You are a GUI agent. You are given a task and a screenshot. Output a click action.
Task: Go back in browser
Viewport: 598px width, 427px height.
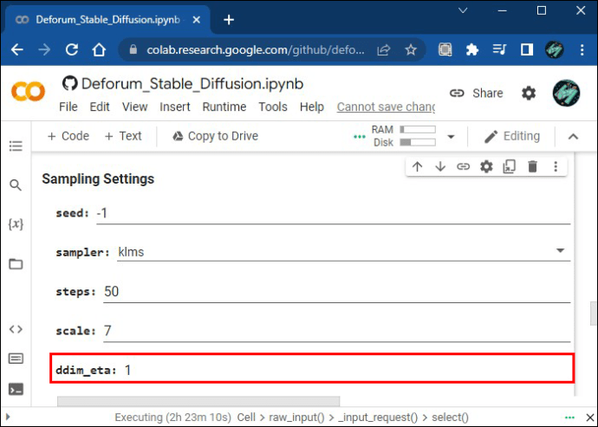click(x=16, y=49)
